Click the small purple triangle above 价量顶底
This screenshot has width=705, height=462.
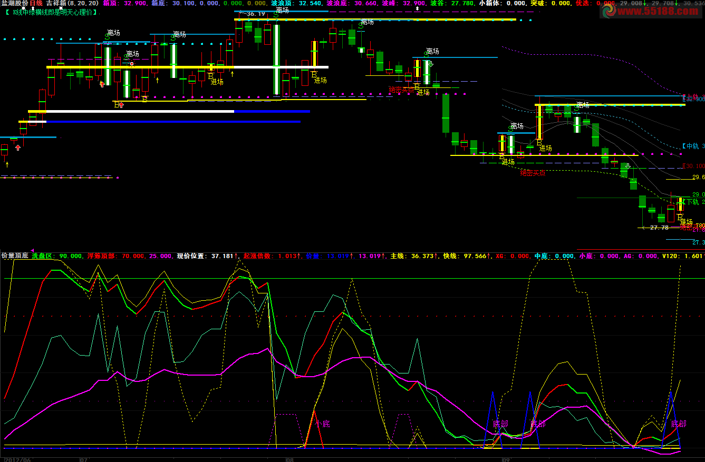32,250
